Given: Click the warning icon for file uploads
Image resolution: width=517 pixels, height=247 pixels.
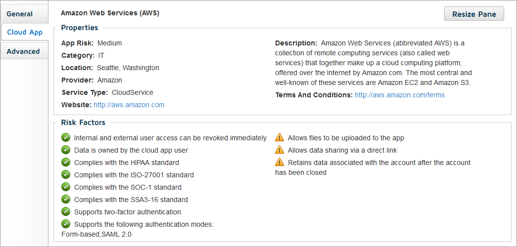Looking at the screenshot, I should coord(279,137).
